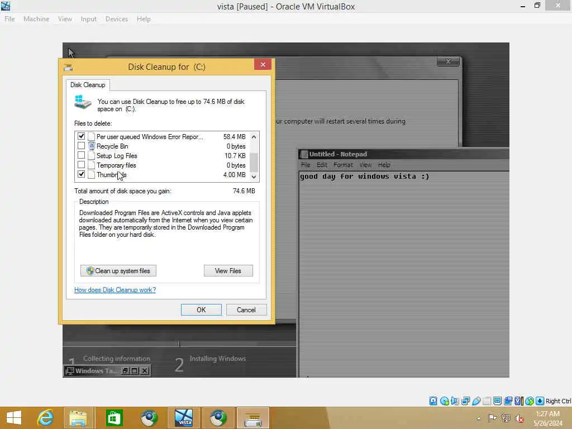Click the mouse integration status icon
The image size is (572, 429).
pyautogui.click(x=530, y=401)
